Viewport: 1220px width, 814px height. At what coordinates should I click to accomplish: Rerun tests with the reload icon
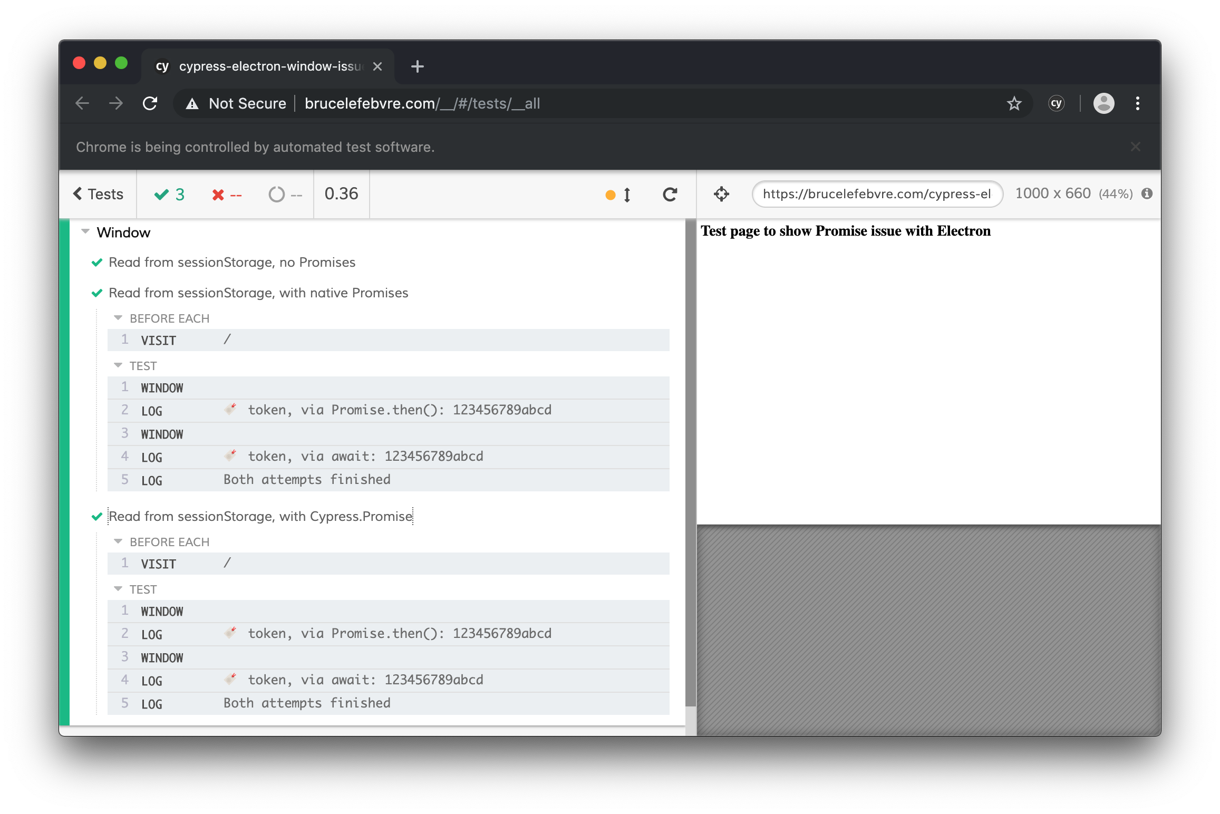670,195
